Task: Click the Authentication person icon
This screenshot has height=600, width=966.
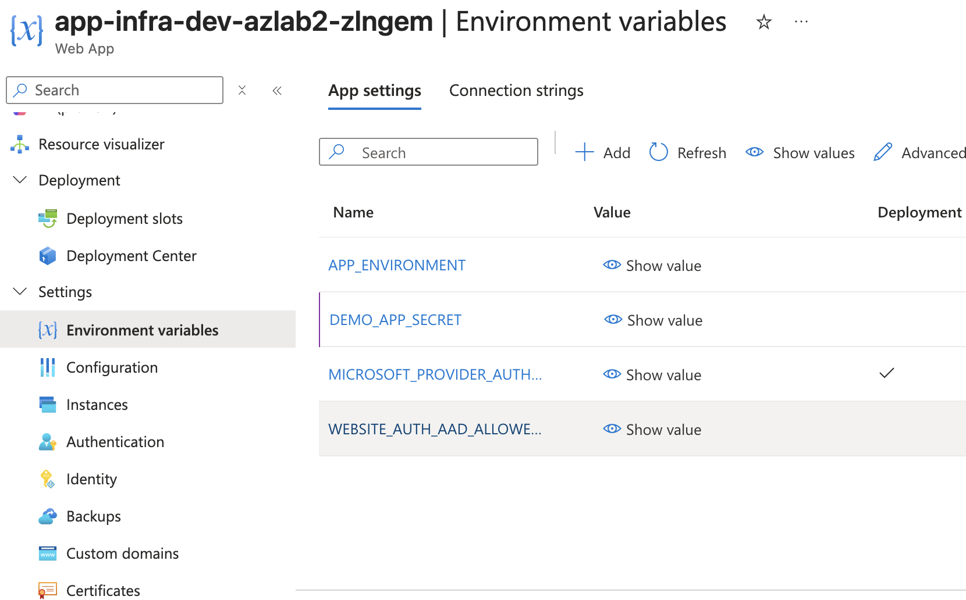Action: (x=48, y=442)
